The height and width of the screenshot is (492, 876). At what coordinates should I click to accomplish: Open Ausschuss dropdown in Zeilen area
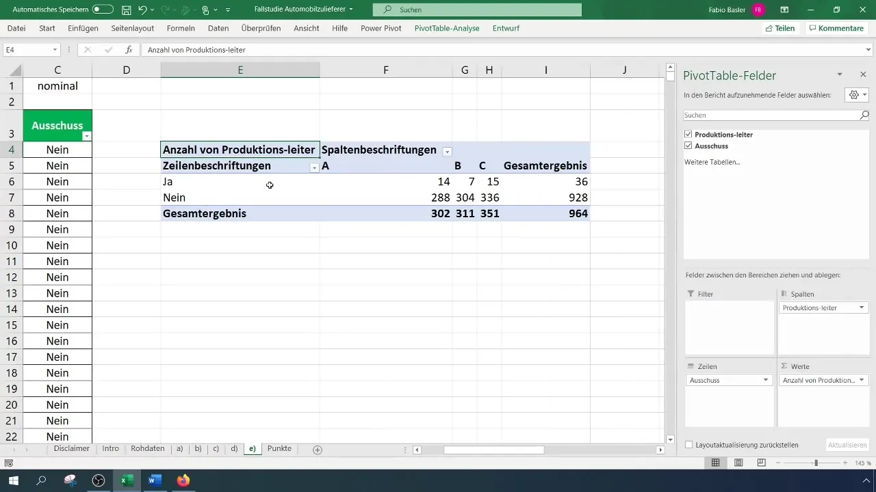[x=766, y=380]
